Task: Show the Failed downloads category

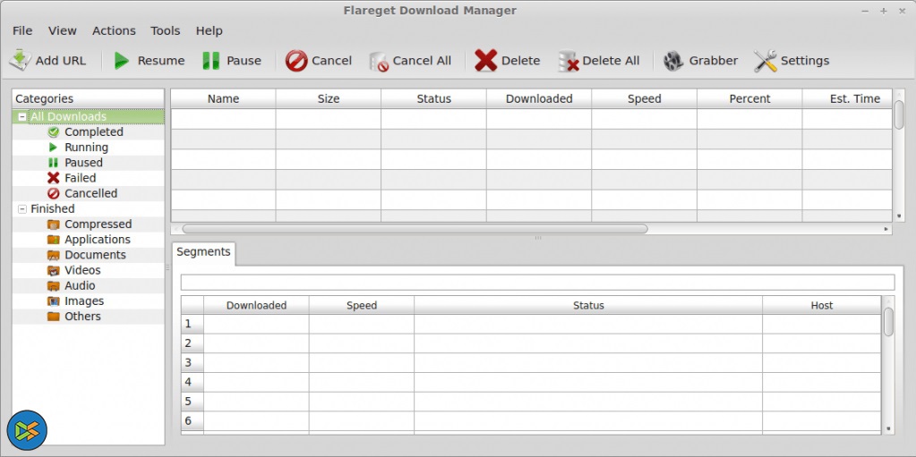Action: 80,178
